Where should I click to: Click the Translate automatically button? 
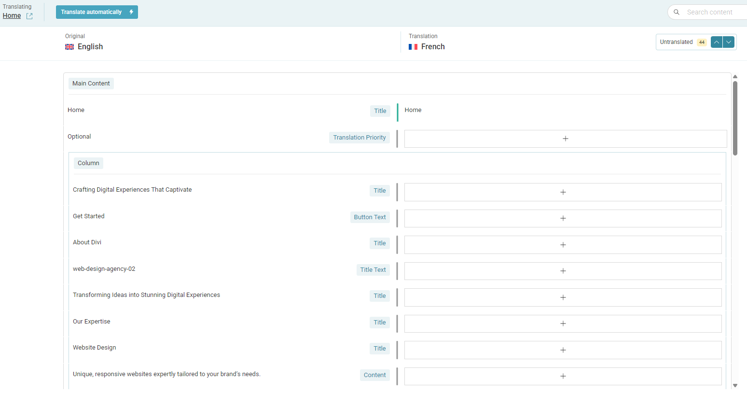[97, 12]
